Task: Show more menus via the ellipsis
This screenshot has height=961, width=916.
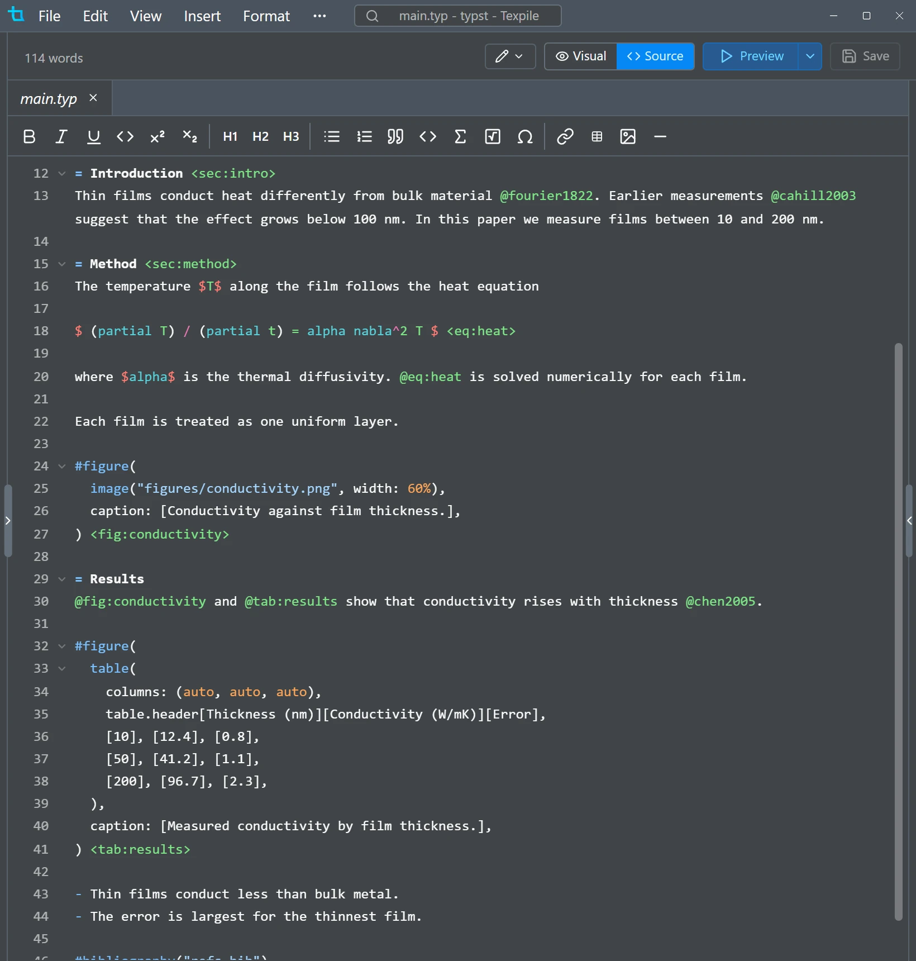Action: (319, 16)
